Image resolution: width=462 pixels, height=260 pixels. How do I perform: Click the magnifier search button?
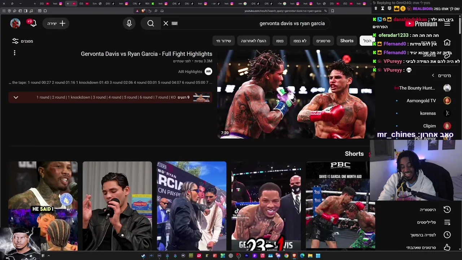tap(151, 23)
